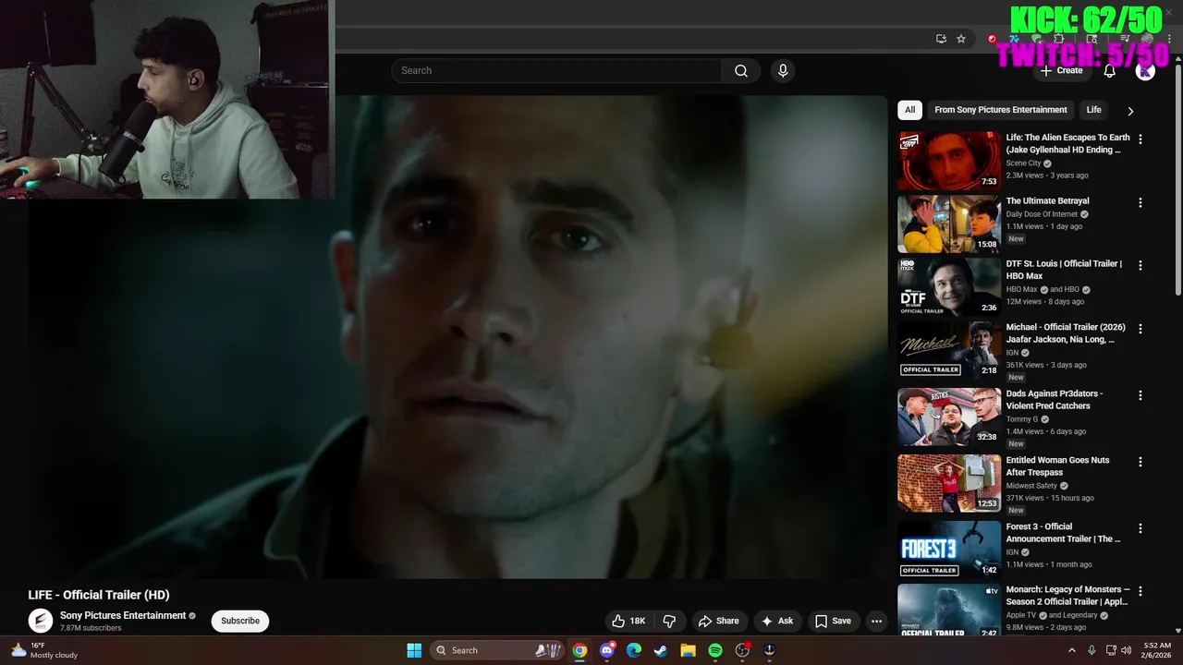Open Windows Start menu

click(x=414, y=650)
